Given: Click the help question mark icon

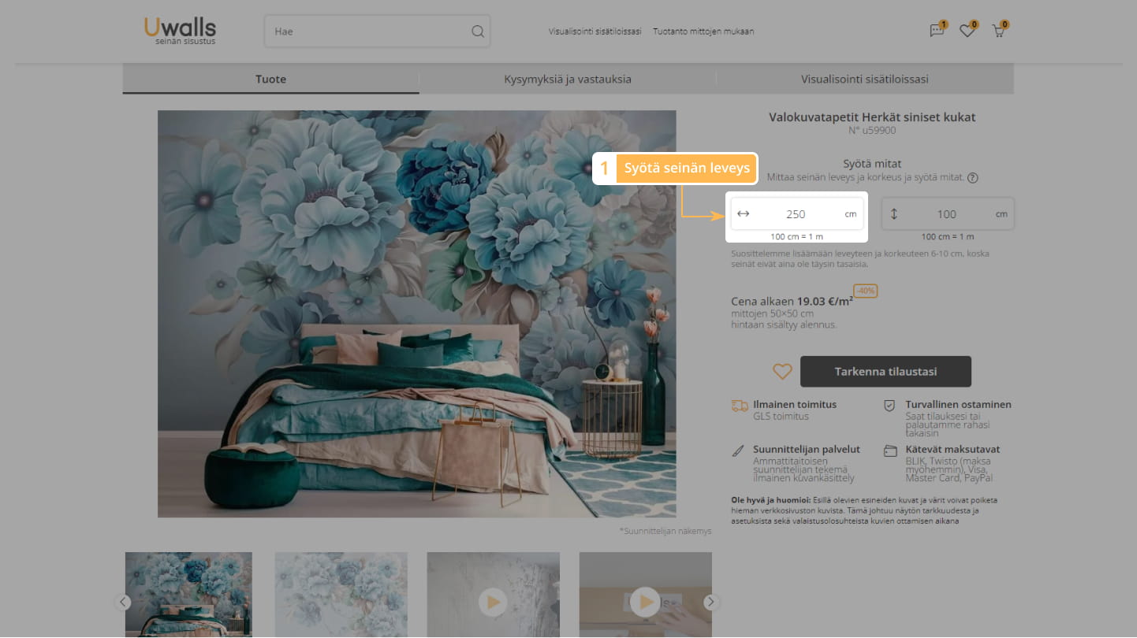Looking at the screenshot, I should [972, 178].
